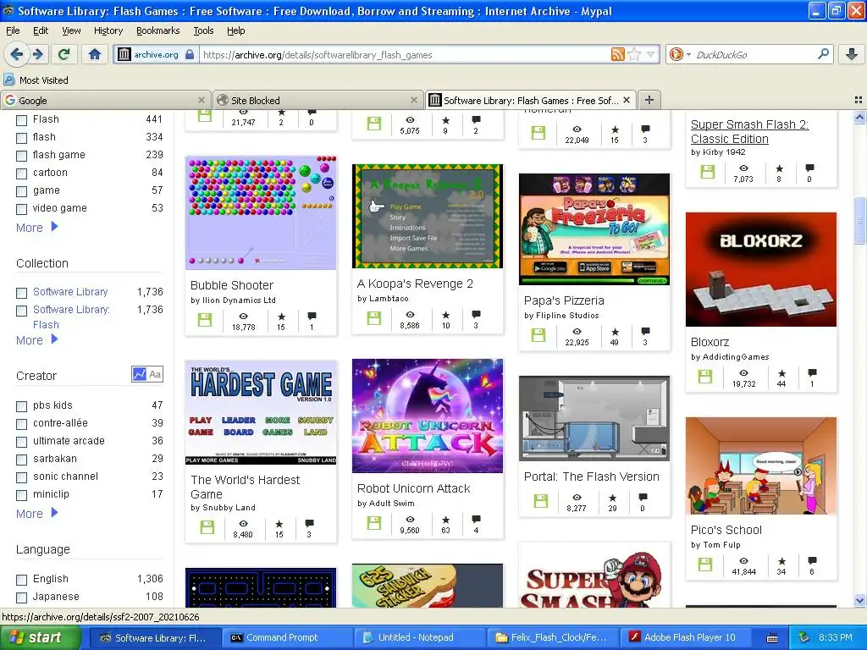Expand More under the Creator section
This screenshot has width=867, height=650.
pos(36,514)
